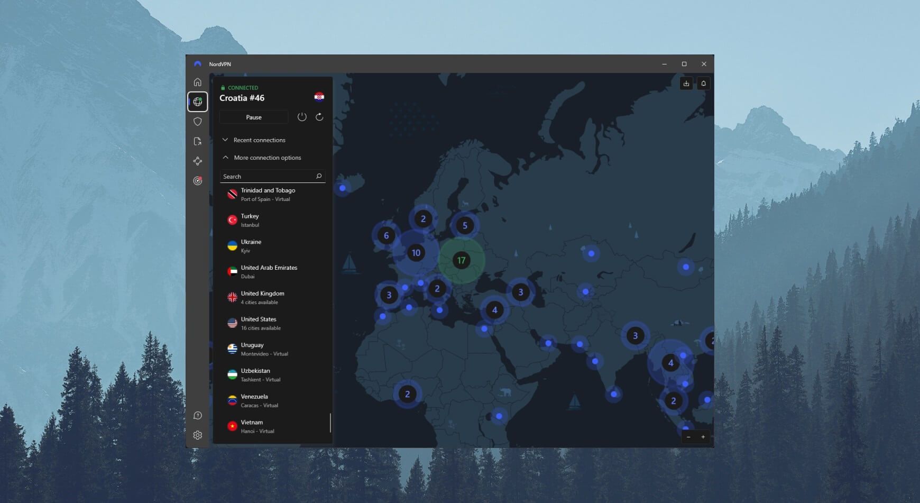
Task: Select Uruguay Montevideo virtual server
Action: pyautogui.click(x=272, y=349)
